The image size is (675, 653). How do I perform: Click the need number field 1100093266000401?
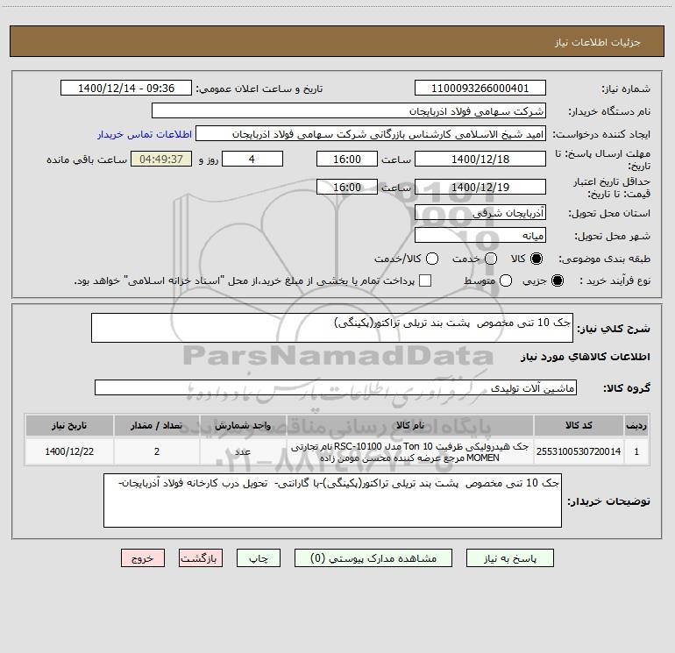tap(480, 88)
